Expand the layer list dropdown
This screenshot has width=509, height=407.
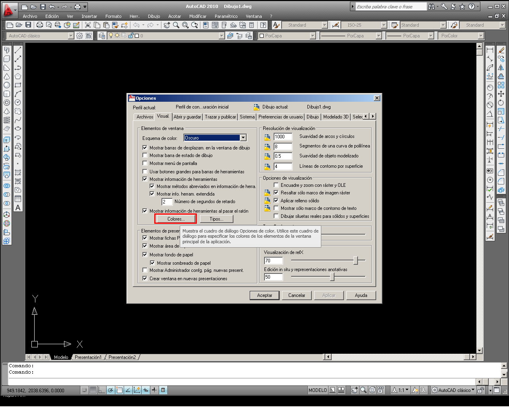(221, 36)
